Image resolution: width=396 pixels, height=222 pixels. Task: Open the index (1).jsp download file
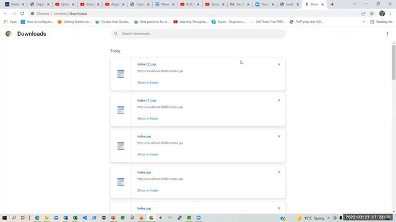(147, 101)
